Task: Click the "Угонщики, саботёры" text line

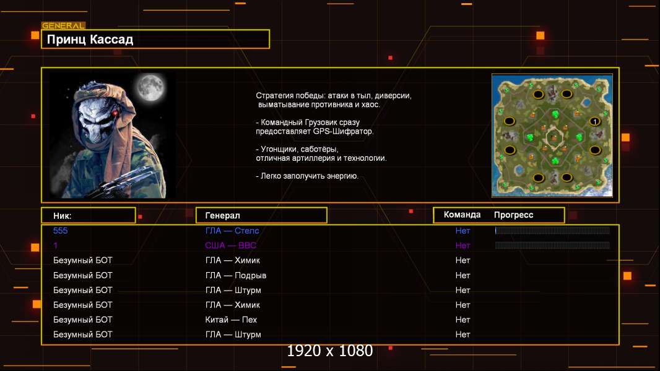Action: click(x=297, y=149)
